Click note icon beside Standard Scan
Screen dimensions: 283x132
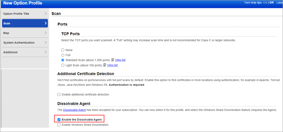pyautogui.click(x=113, y=60)
